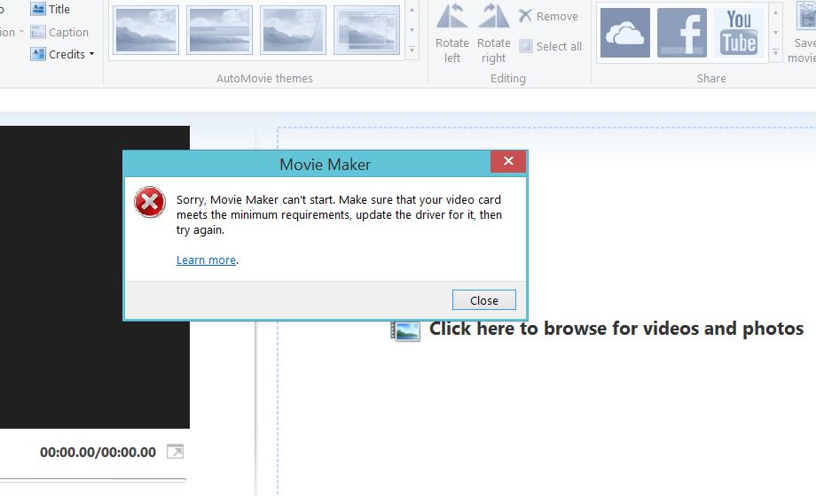Close the Movie Maker error dialog with X

click(508, 161)
